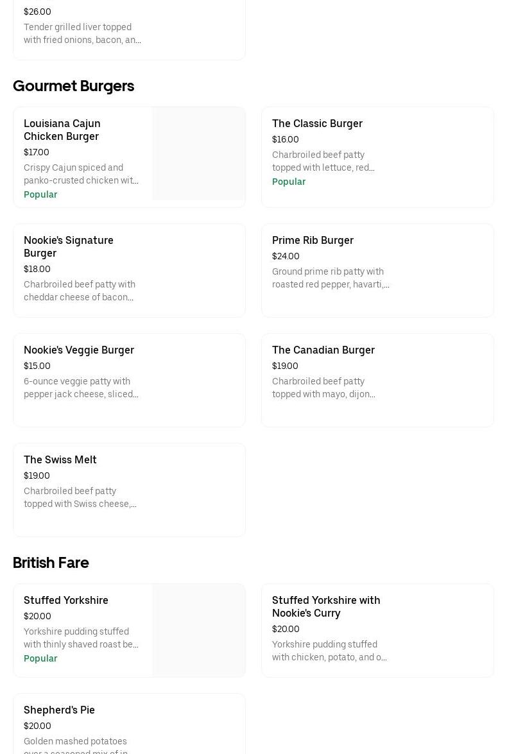516x754 pixels.
Task: Choose the Prime Rib Burger
Action: click(x=313, y=240)
